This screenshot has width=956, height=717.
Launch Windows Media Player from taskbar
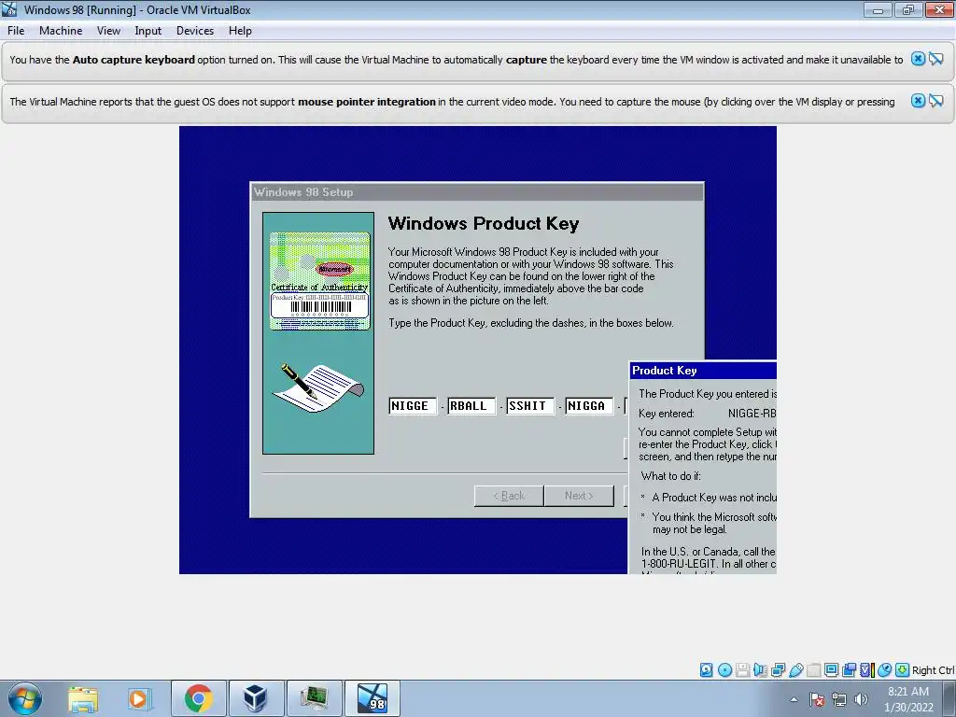click(140, 698)
